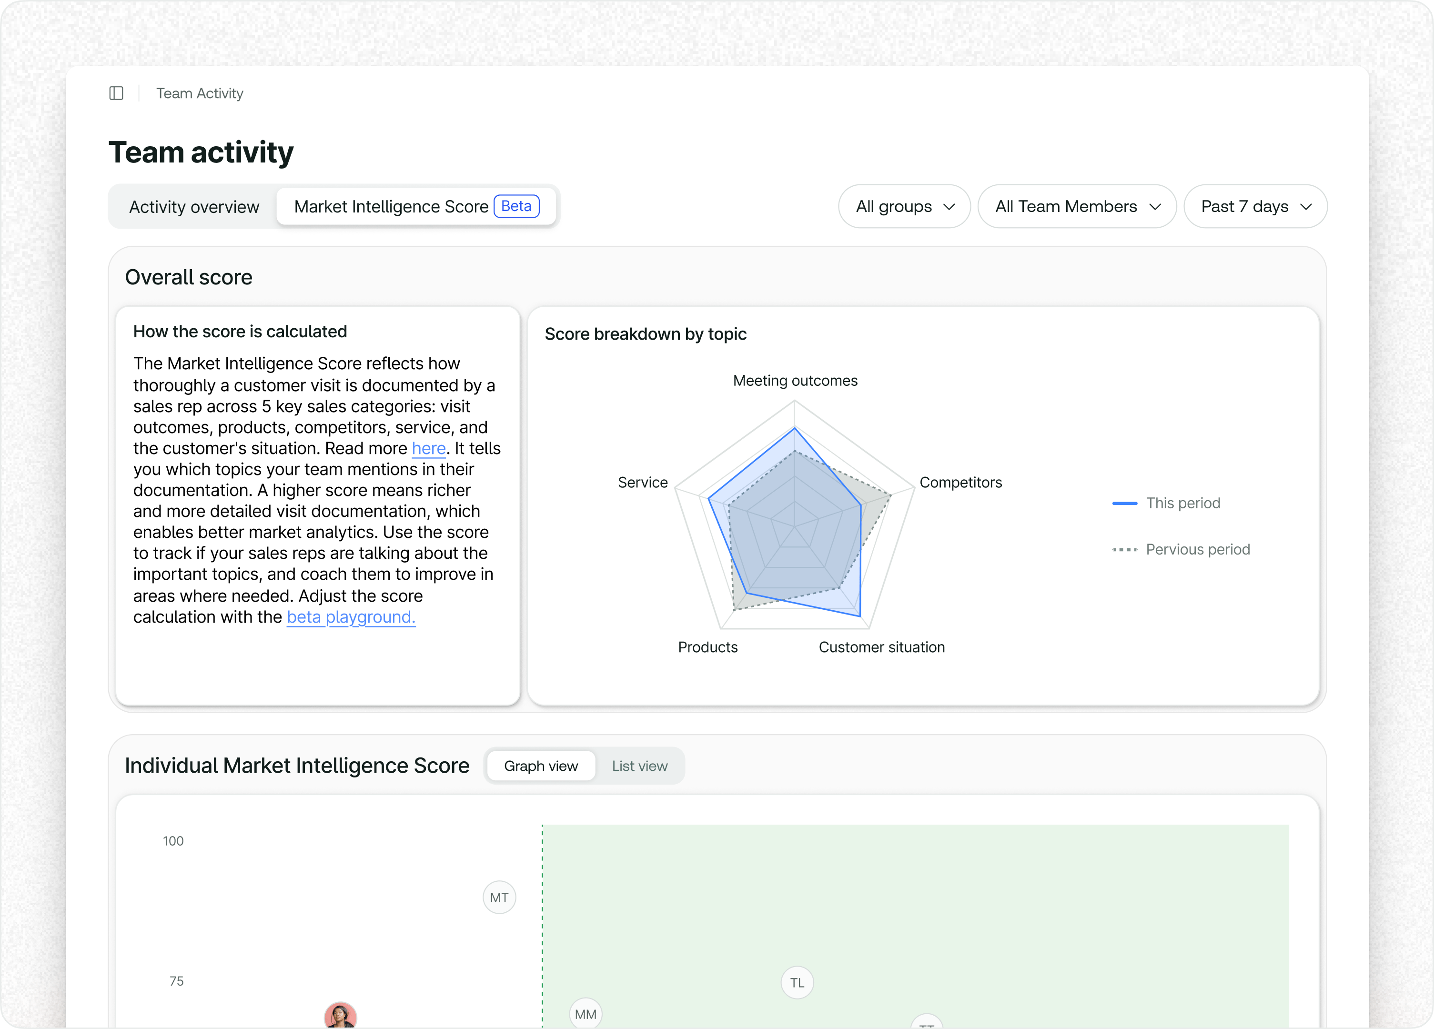Click the Beta badge
Image resolution: width=1434 pixels, height=1029 pixels.
click(516, 206)
